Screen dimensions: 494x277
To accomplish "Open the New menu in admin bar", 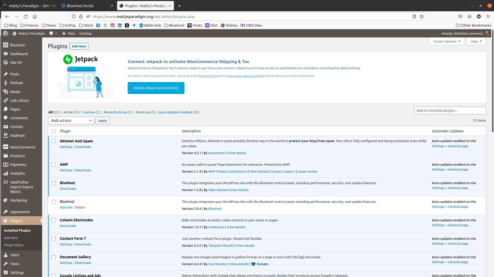I will click(x=68, y=33).
